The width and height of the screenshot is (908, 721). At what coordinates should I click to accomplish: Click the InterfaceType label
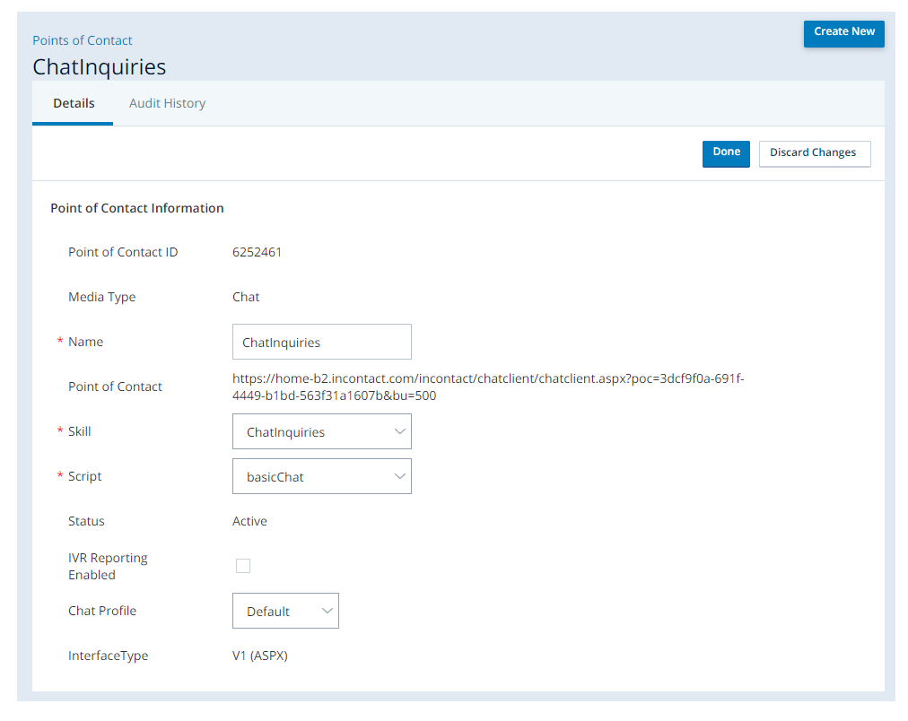(x=109, y=656)
